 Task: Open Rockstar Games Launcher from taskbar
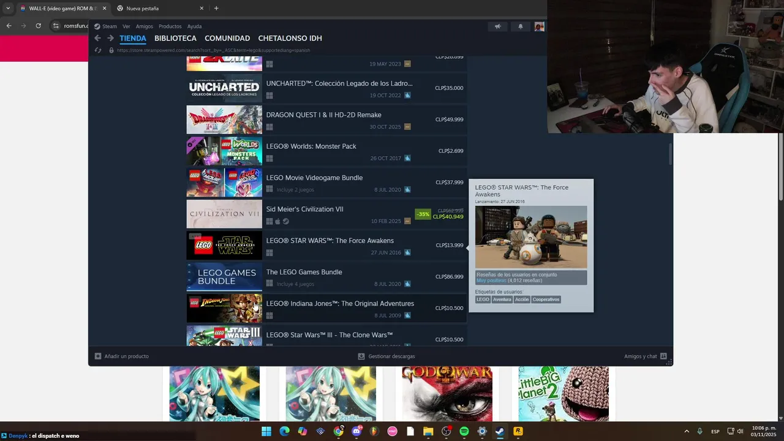(518, 431)
